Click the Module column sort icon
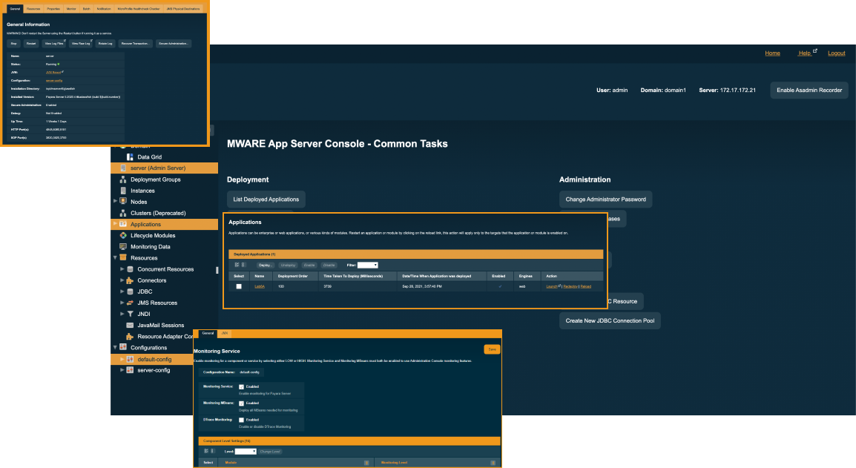 (366, 463)
